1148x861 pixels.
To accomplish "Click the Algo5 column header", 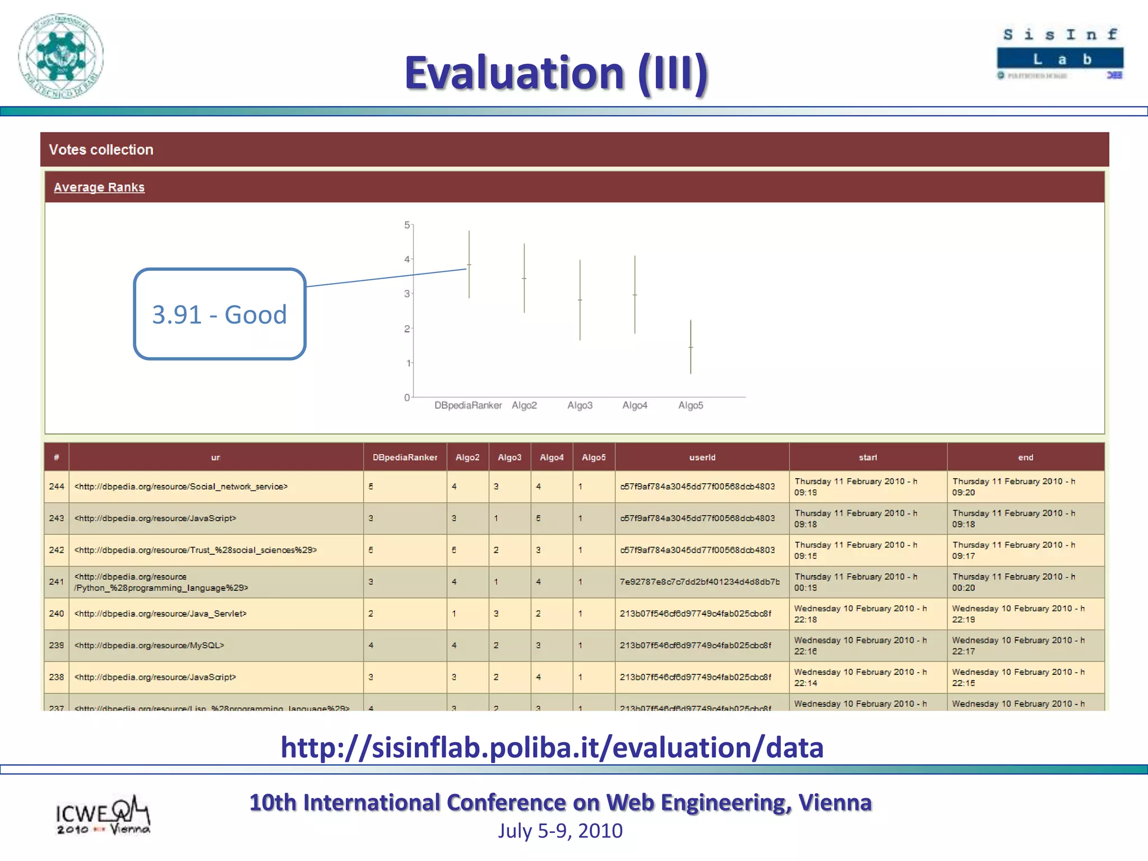I will pyautogui.click(x=594, y=457).
